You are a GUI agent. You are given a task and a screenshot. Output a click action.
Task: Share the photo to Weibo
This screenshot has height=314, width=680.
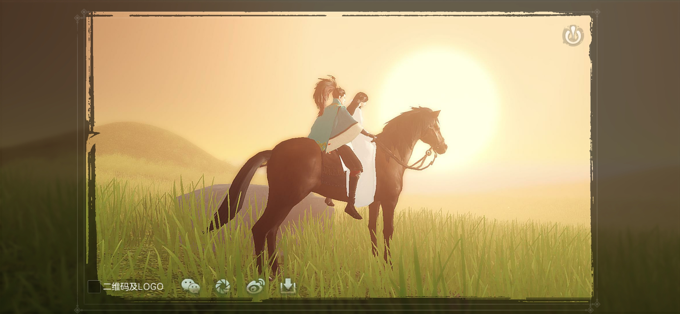(x=256, y=286)
